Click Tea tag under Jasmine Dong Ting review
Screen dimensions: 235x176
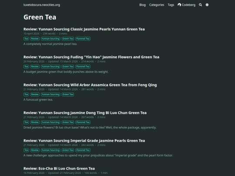[26, 122]
